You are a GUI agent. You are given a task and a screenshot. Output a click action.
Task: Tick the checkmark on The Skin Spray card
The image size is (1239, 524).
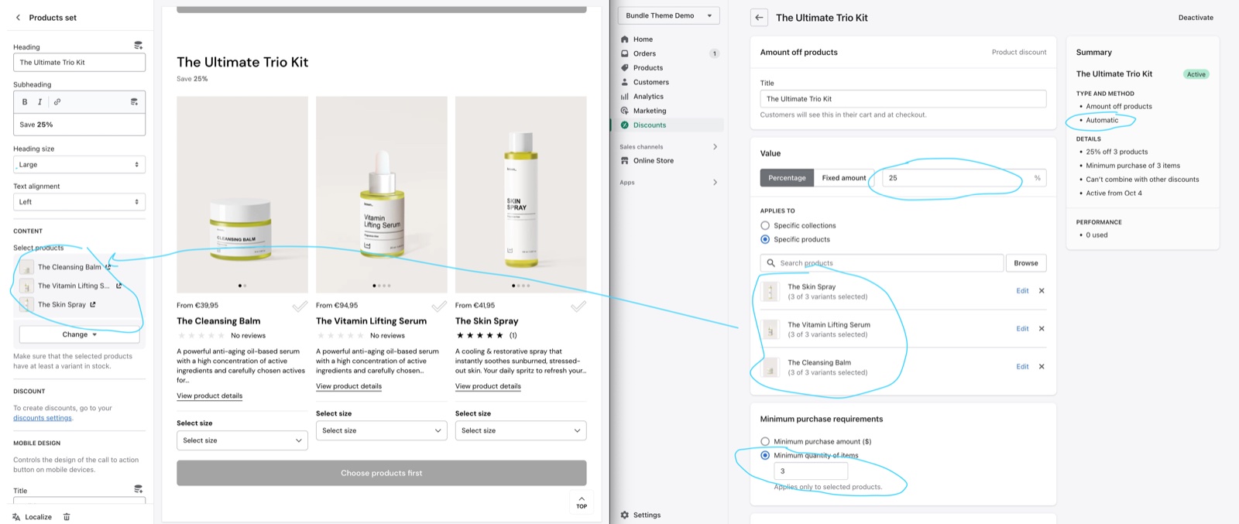(x=578, y=307)
